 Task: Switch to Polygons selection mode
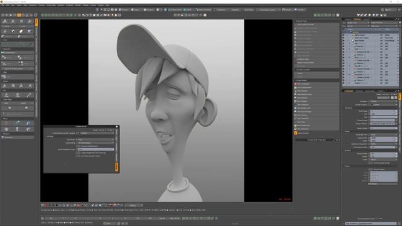coord(149,9)
